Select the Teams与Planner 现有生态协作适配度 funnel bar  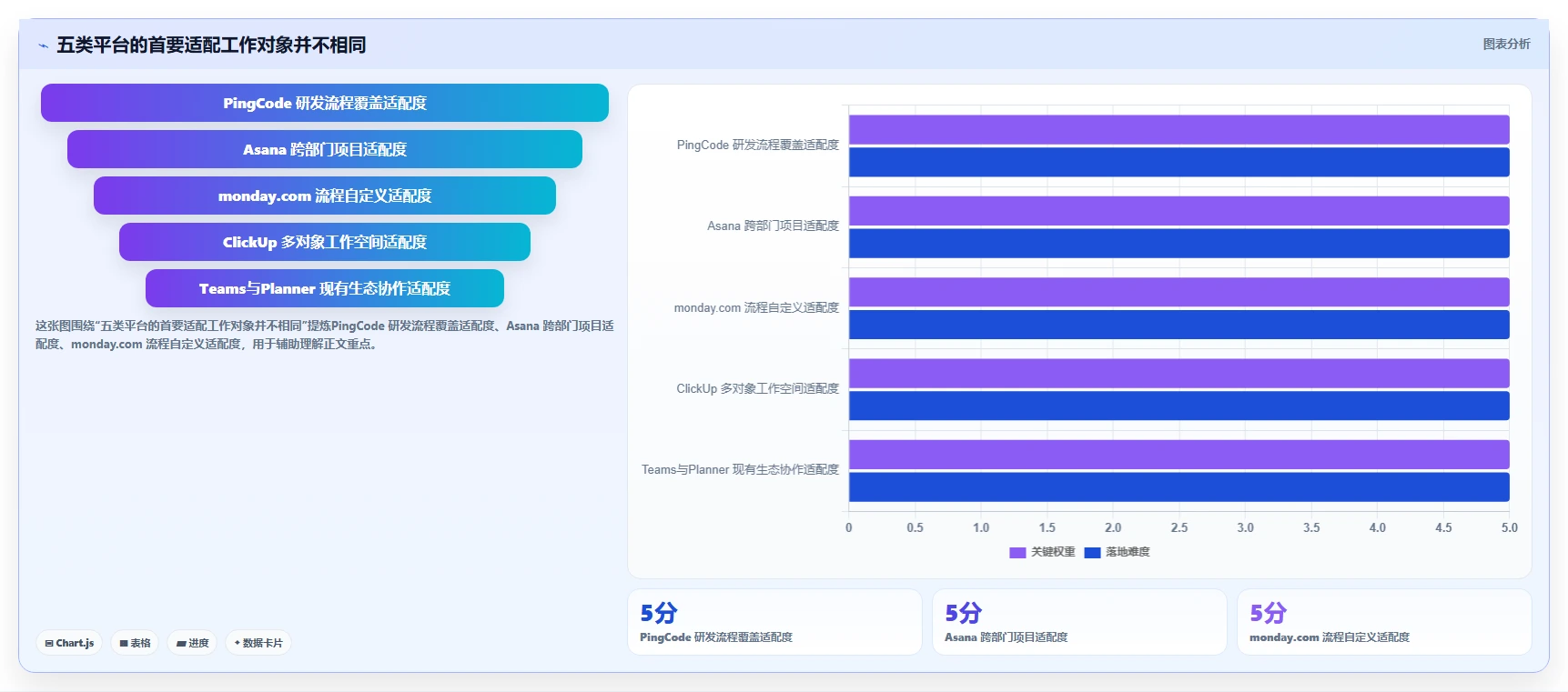pos(325,288)
